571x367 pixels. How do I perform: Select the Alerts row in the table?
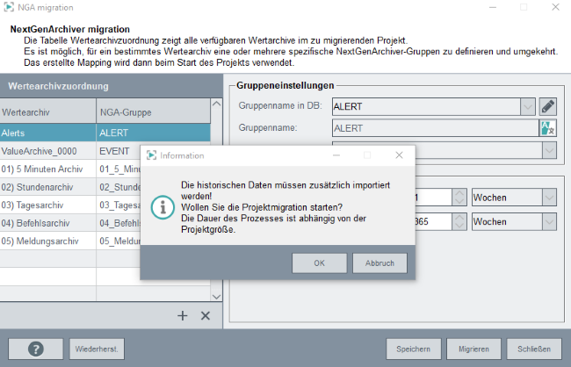pyautogui.click(x=105, y=133)
